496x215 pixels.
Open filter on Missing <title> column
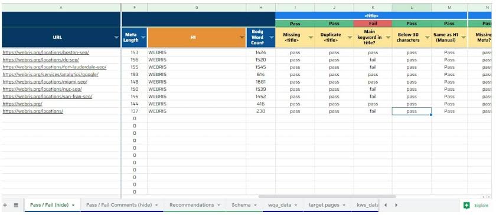pos(311,37)
